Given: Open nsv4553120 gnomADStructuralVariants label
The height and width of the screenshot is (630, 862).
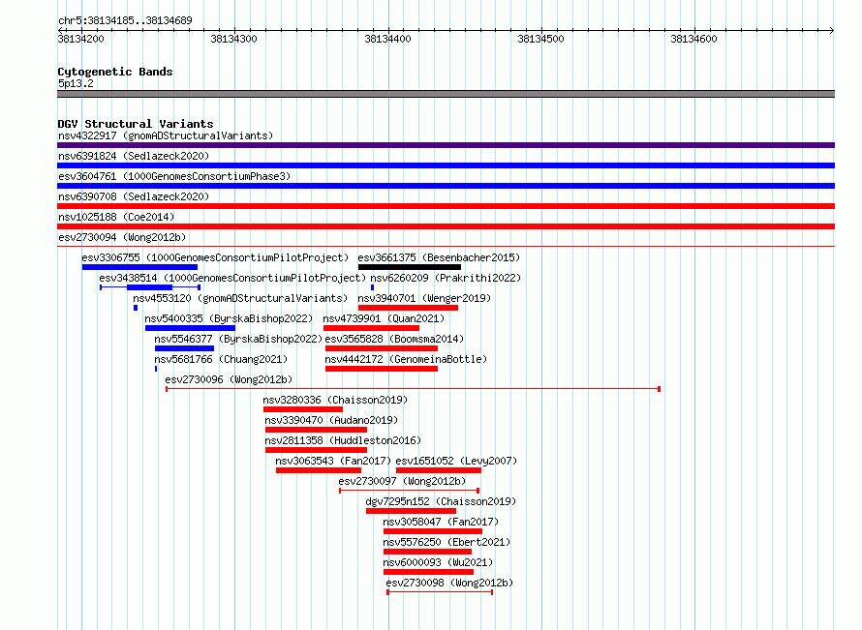Looking at the screenshot, I should coord(240,298).
